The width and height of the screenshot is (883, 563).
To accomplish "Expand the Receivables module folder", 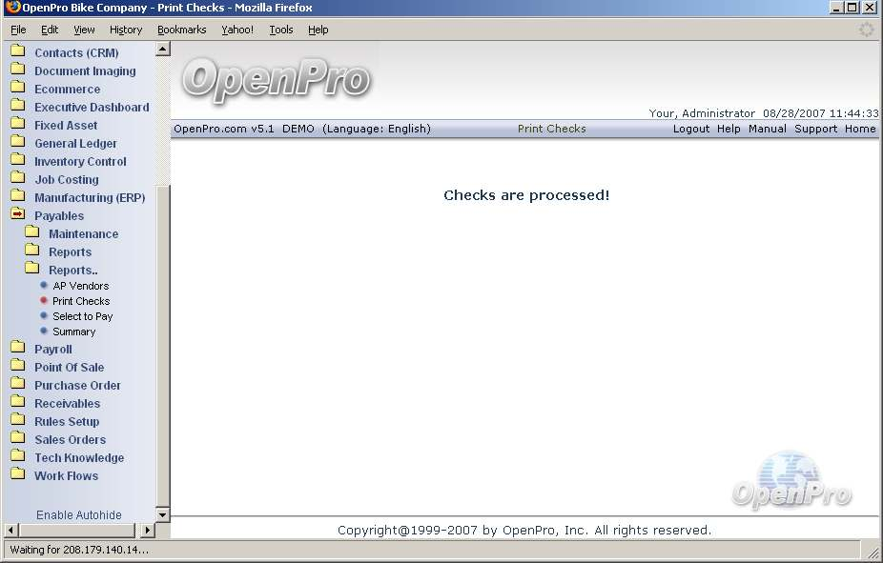I will click(67, 404).
